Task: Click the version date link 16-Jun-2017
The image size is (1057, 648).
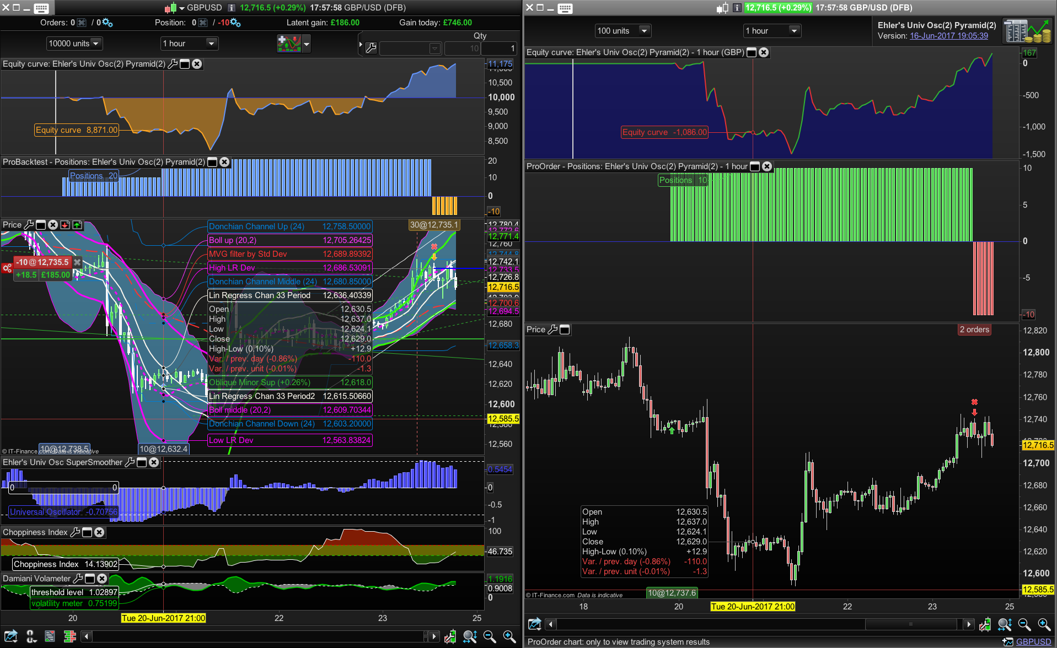Action: pyautogui.click(x=948, y=36)
